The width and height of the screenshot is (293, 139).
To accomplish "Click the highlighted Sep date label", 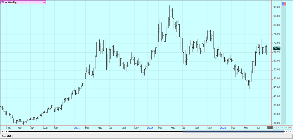I will point(270,128).
